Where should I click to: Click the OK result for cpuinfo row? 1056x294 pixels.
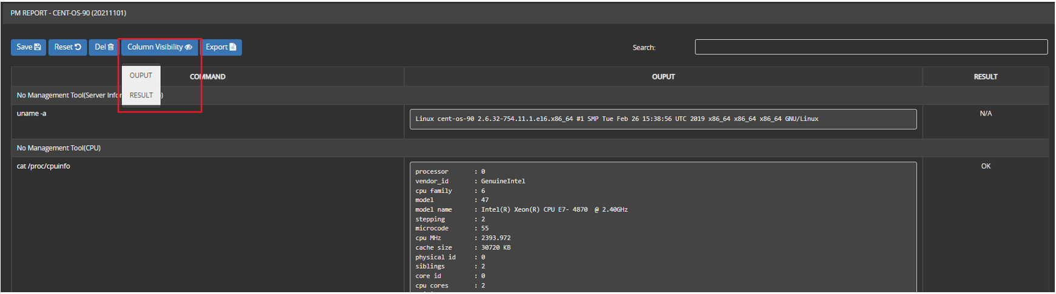[x=985, y=166]
